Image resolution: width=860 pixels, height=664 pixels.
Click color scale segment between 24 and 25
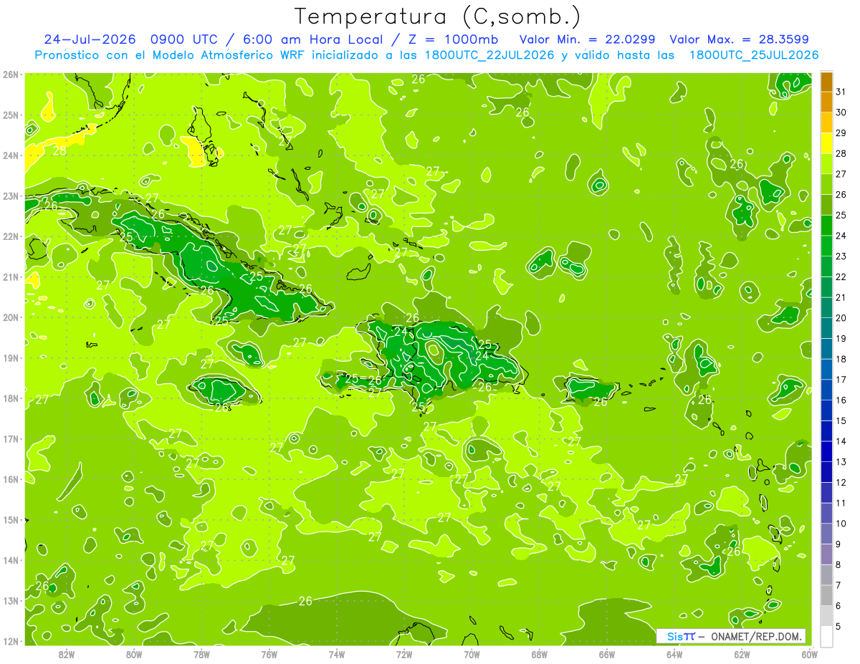pyautogui.click(x=826, y=226)
